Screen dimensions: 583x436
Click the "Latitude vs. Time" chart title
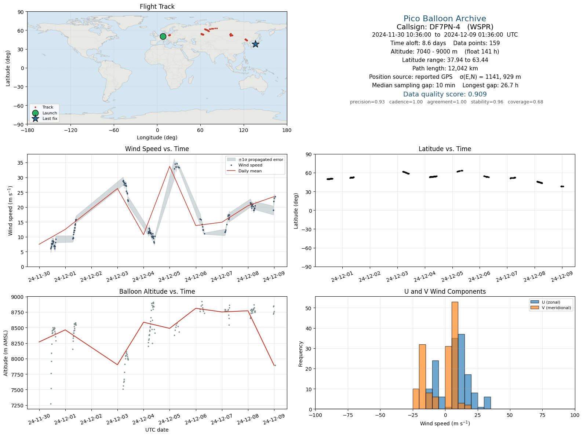pyautogui.click(x=445, y=149)
